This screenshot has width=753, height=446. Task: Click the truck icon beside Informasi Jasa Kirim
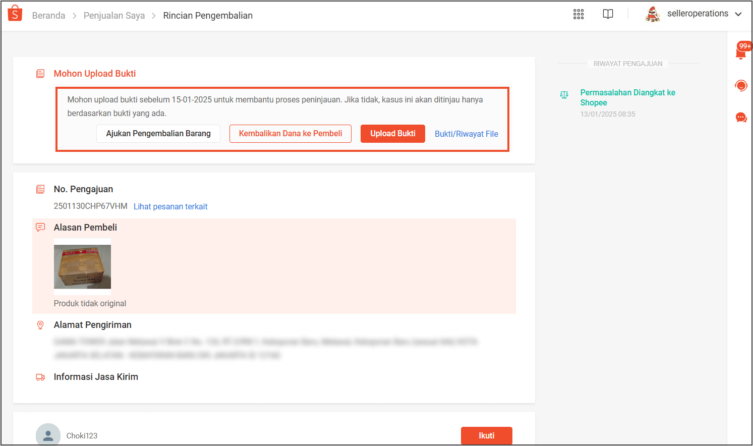[40, 377]
